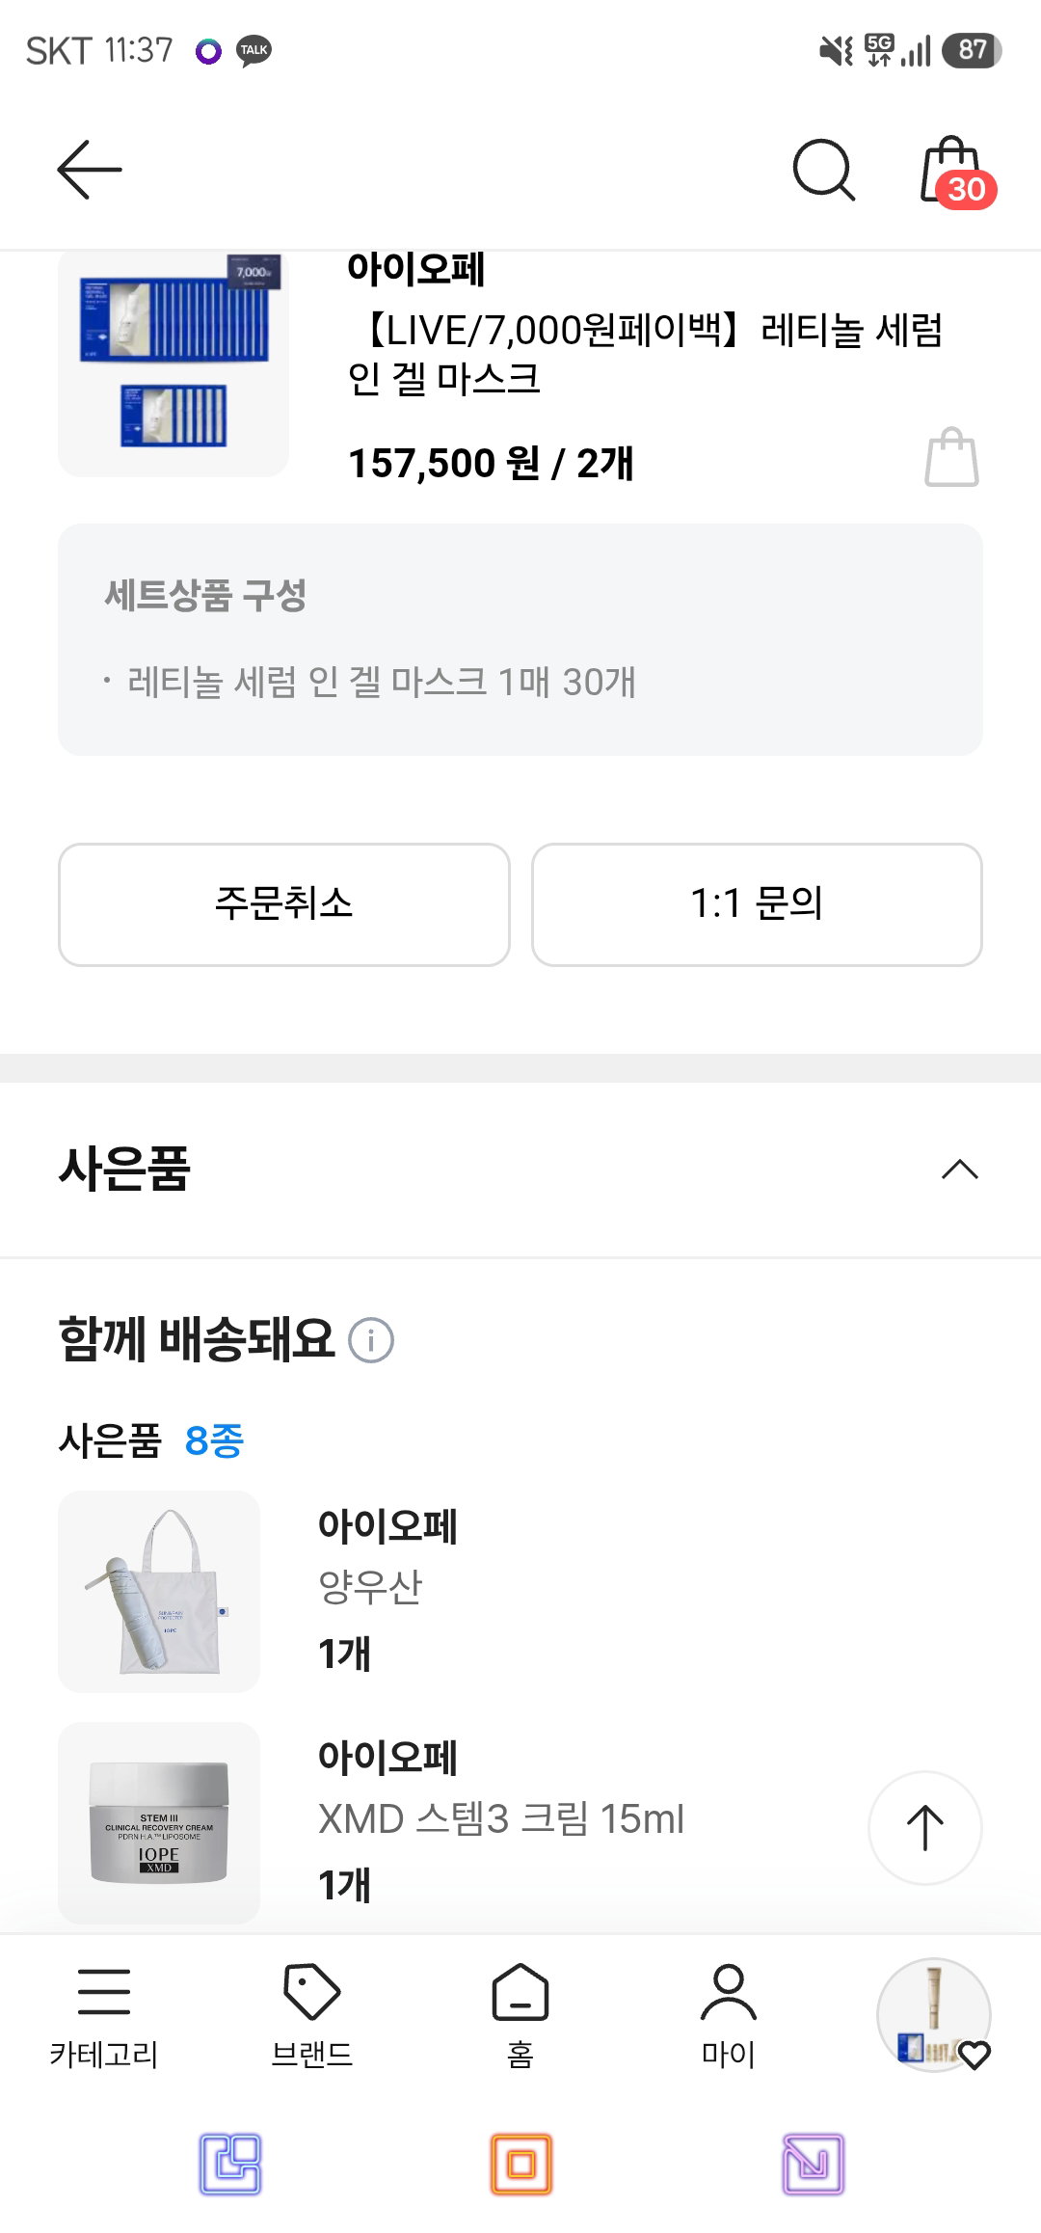Open recently viewed products bubble with heart
Viewport: 1041px width, 2233px height.
point(934,2014)
